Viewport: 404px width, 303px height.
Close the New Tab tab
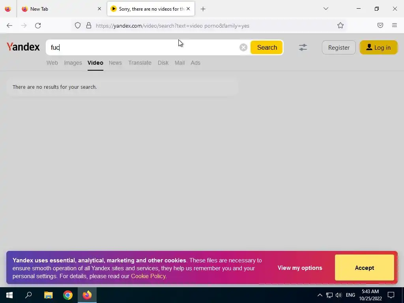point(99,9)
